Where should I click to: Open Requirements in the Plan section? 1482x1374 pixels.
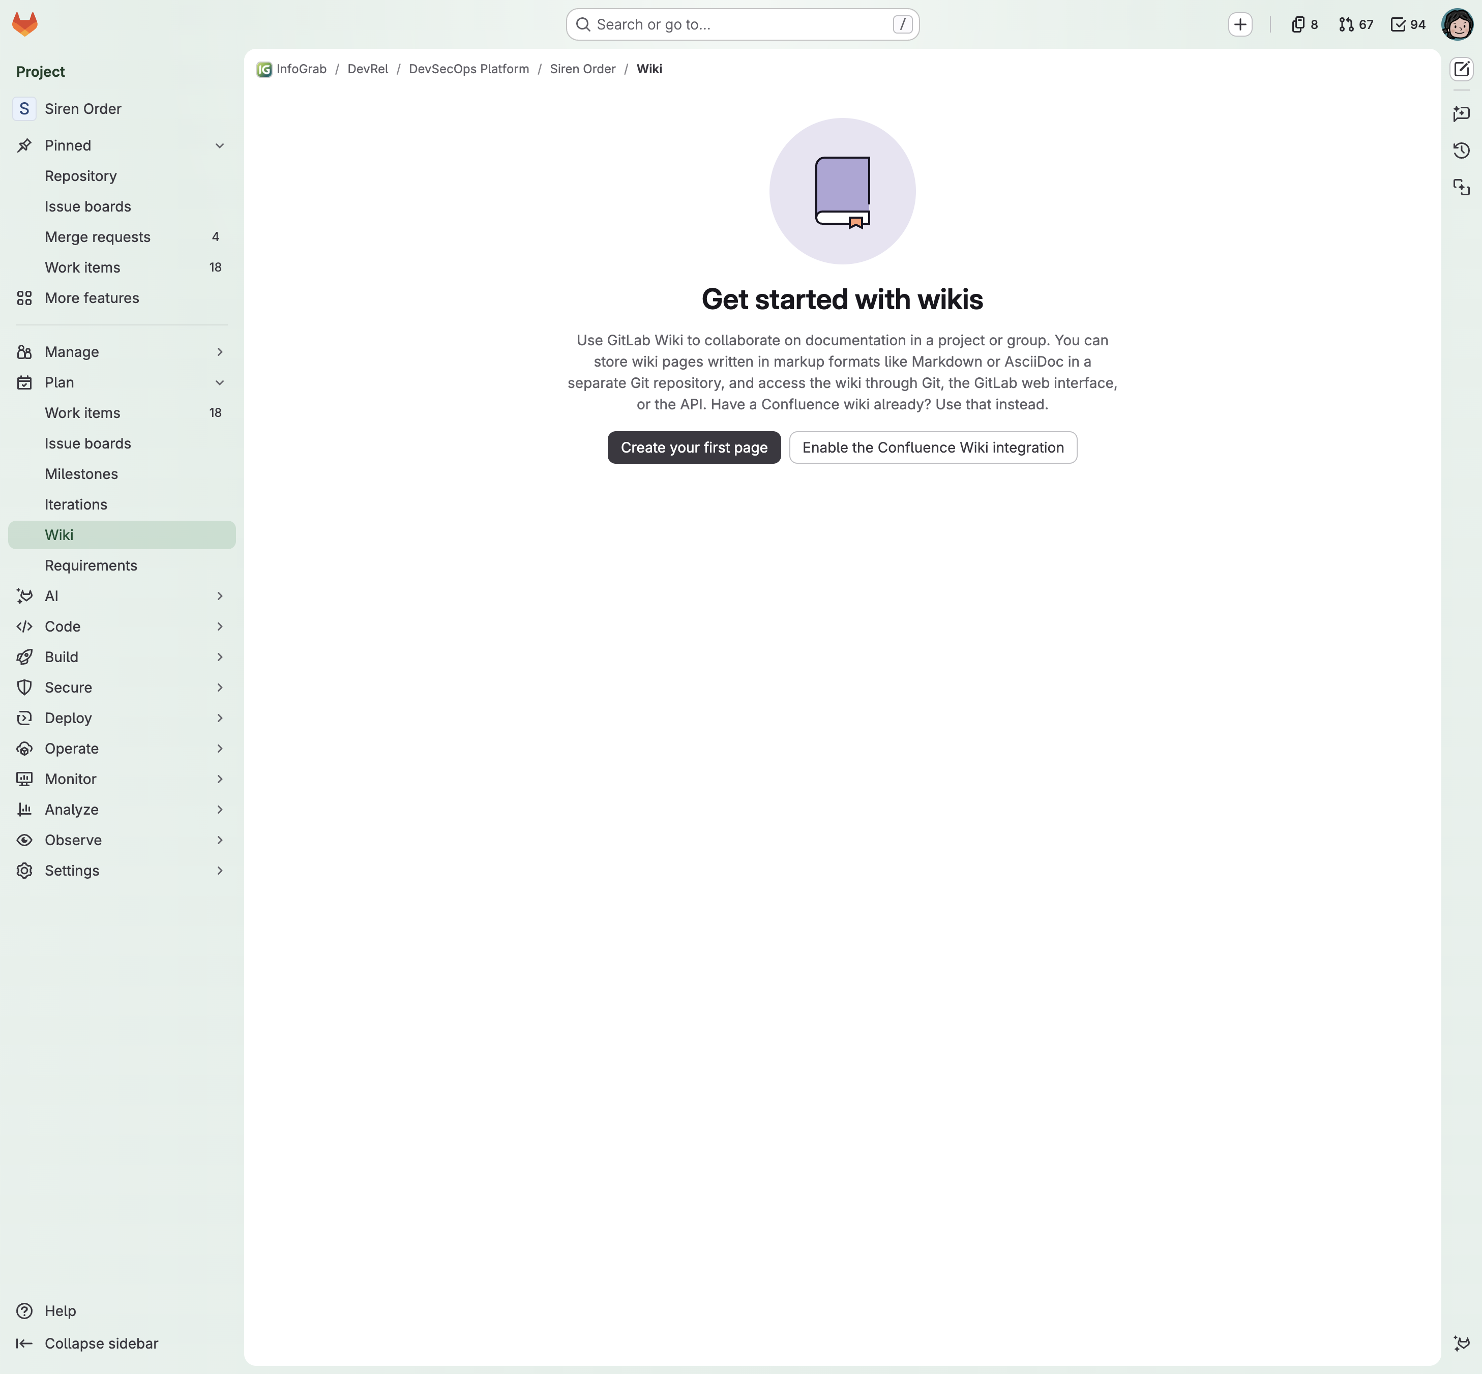pos(122,565)
